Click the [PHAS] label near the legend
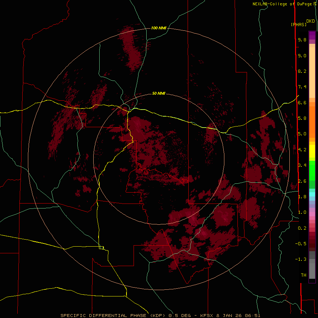 (299, 24)
